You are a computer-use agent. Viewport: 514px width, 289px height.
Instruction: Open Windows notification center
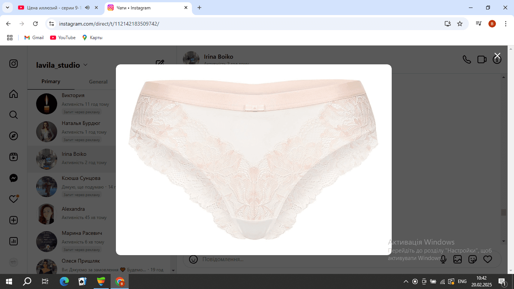click(x=502, y=281)
